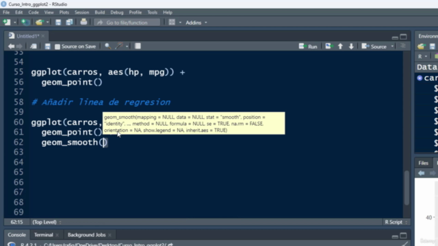This screenshot has width=438, height=246.
Task: Run the current line with Run button
Action: 308,46
